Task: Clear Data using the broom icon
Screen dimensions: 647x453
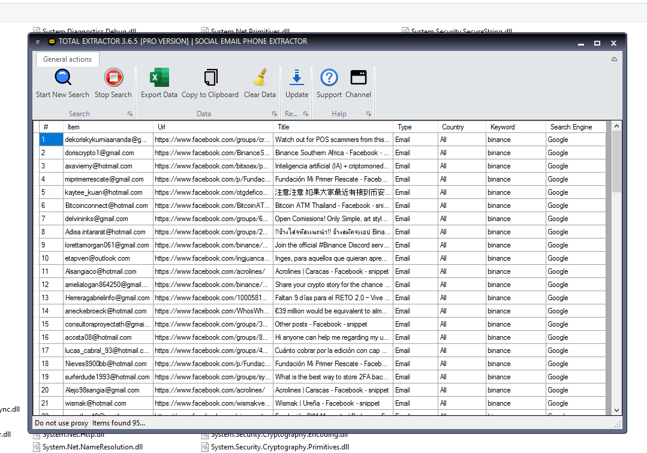Action: [x=260, y=78]
